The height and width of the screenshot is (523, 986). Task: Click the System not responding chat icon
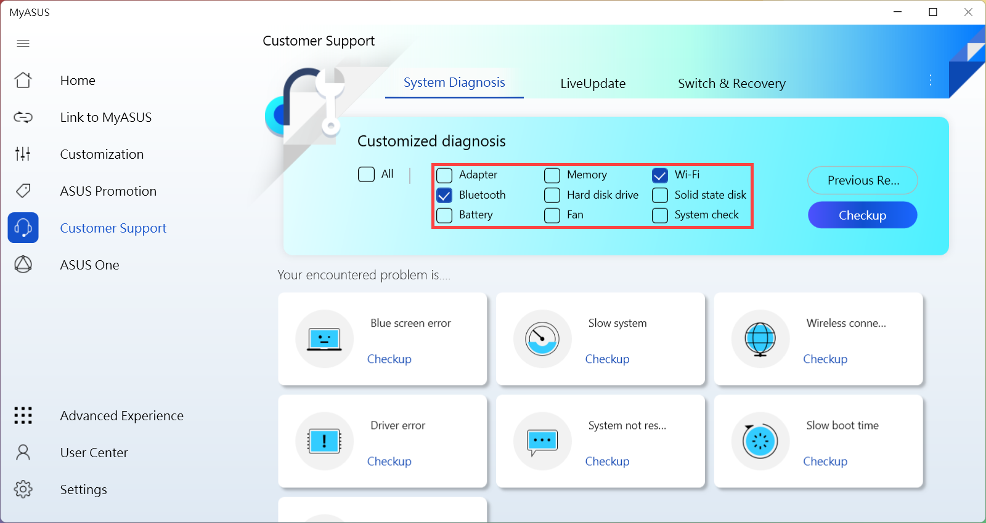(542, 441)
